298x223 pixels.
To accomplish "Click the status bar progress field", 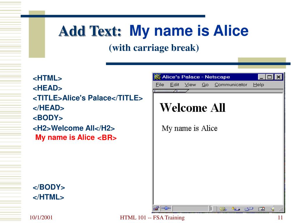I will coord(190,208).
